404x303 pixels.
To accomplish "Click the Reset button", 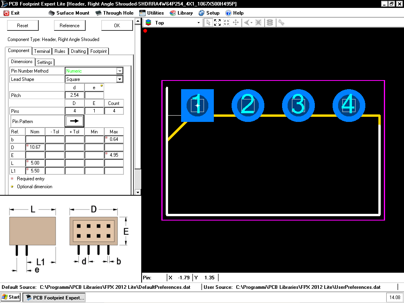I will (x=22, y=26).
